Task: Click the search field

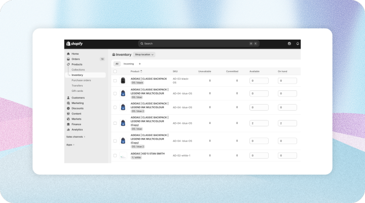Action: coord(199,44)
